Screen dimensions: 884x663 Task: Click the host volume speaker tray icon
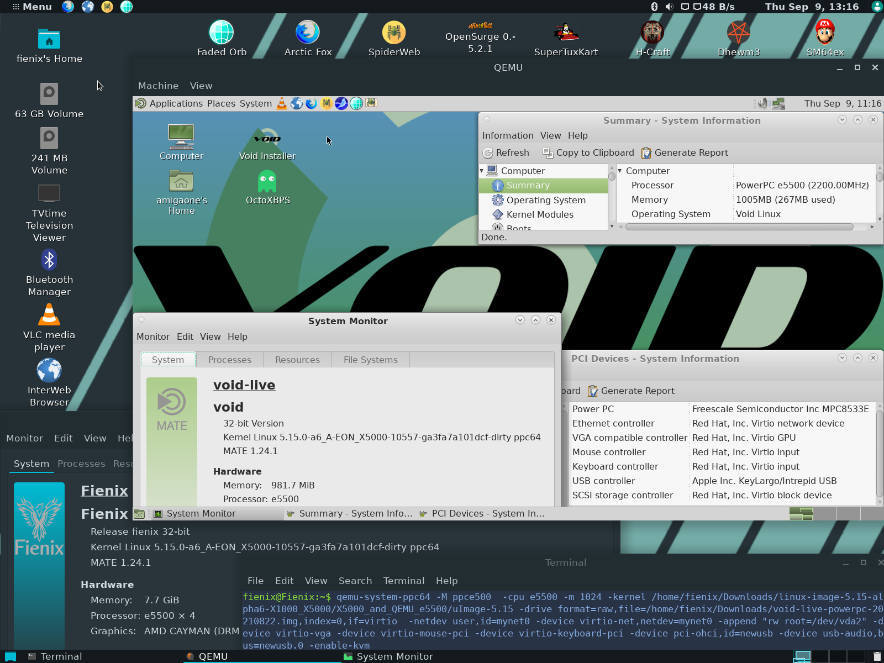(x=669, y=7)
